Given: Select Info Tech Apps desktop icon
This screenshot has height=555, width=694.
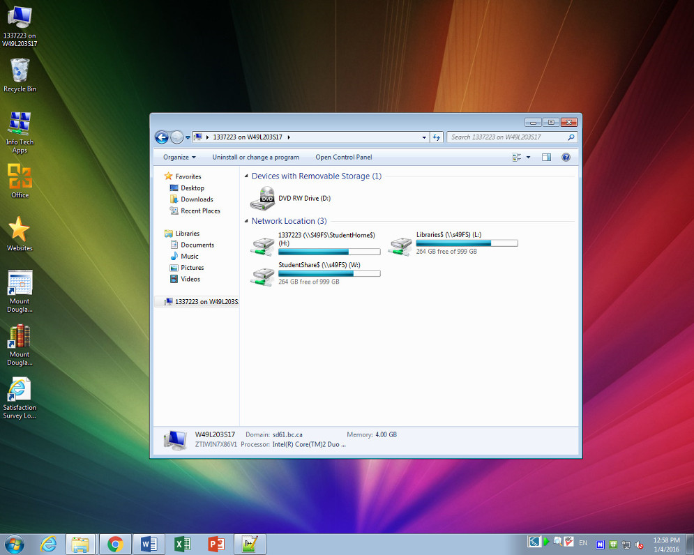Looking at the screenshot, I should pyautogui.click(x=20, y=132).
